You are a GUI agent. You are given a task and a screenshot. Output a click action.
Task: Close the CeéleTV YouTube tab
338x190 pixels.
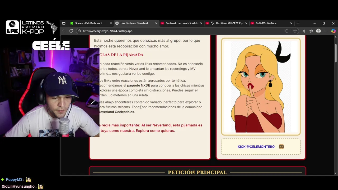[291, 23]
